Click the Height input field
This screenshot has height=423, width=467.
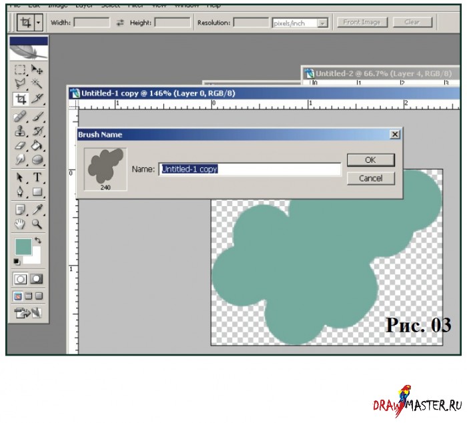point(172,23)
